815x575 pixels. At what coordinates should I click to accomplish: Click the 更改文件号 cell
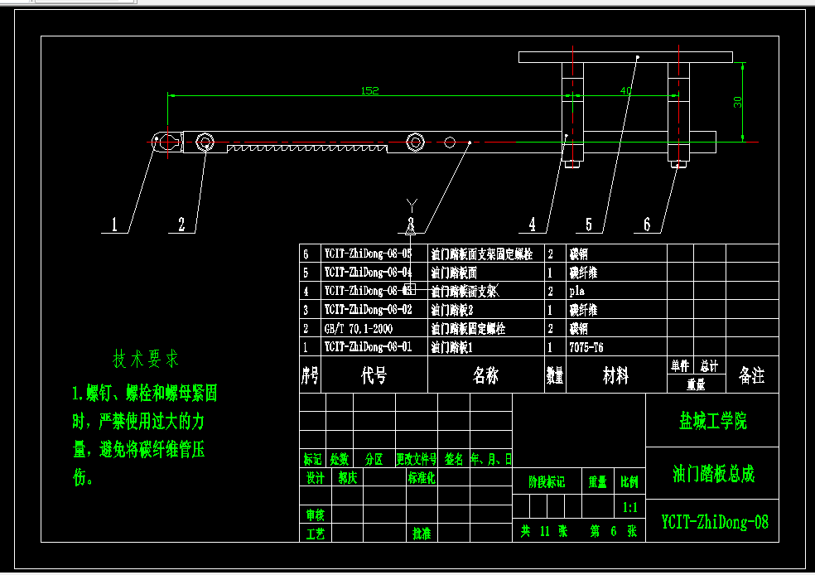[x=417, y=459]
